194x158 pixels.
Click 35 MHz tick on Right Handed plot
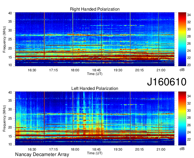(x=10, y=21)
